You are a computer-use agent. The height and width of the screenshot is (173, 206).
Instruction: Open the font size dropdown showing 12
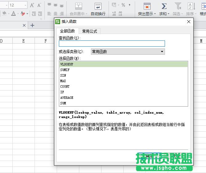point(25,5)
